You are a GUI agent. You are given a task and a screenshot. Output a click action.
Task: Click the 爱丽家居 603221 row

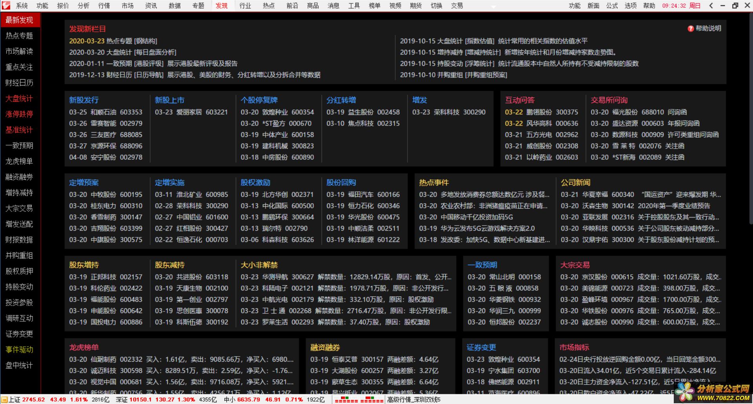pos(191,112)
